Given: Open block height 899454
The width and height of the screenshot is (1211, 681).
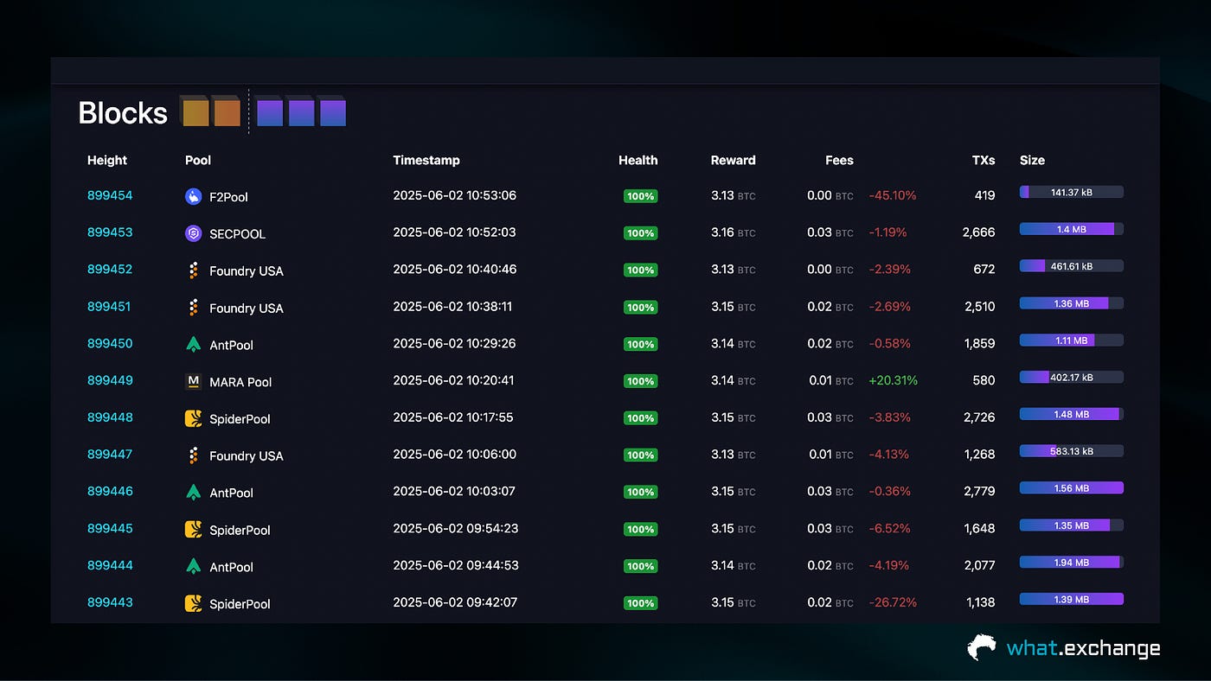Looking at the screenshot, I should [x=110, y=195].
